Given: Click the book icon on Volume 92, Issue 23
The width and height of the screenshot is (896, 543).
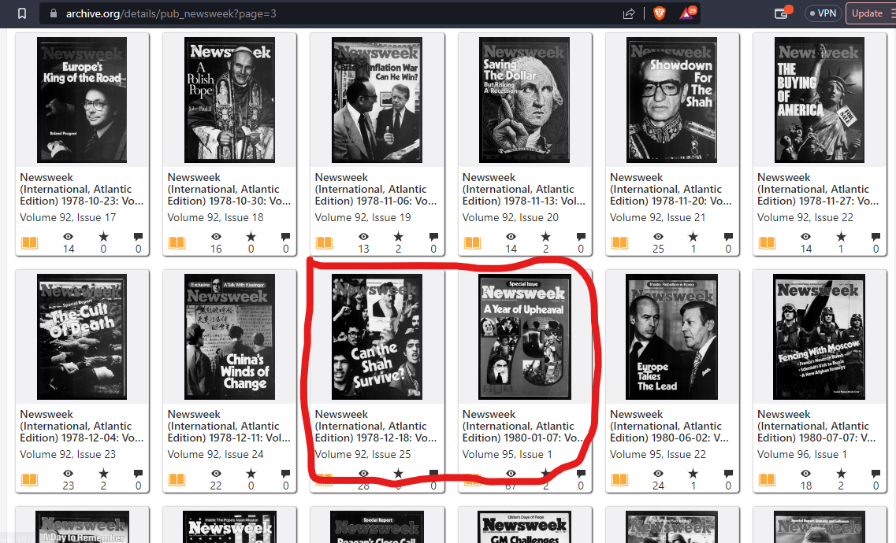Looking at the screenshot, I should [x=29, y=480].
